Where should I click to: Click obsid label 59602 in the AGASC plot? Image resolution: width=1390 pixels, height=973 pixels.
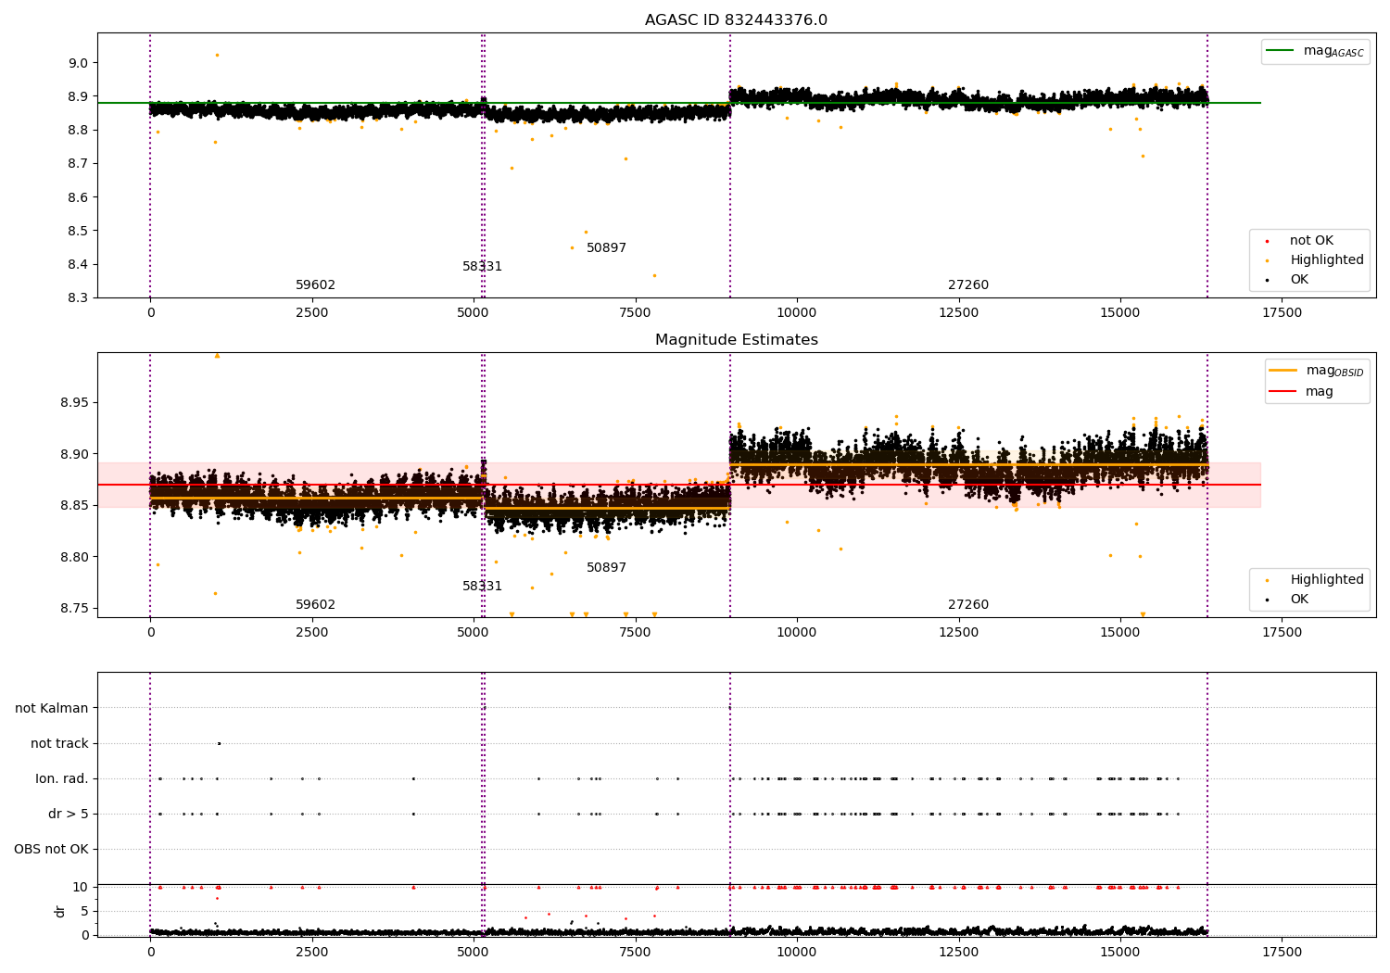(315, 285)
